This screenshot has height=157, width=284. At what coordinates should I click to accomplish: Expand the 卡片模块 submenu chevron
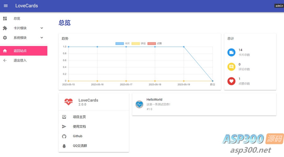42,28
